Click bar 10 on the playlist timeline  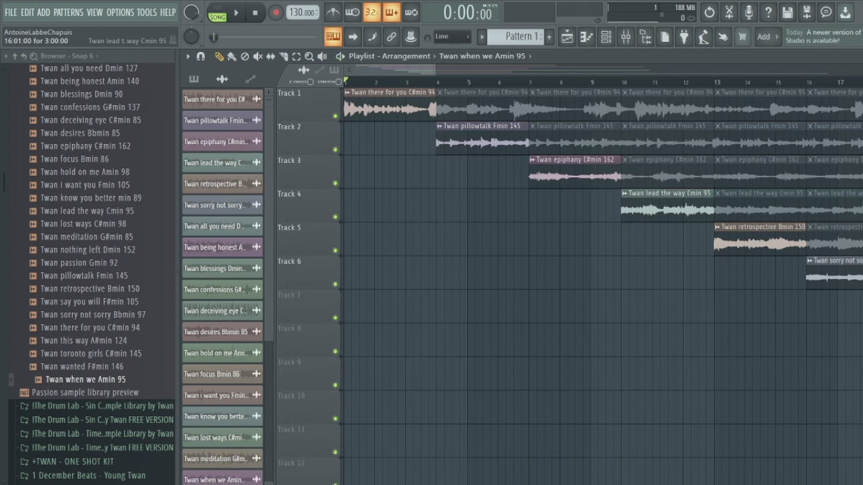pos(624,82)
